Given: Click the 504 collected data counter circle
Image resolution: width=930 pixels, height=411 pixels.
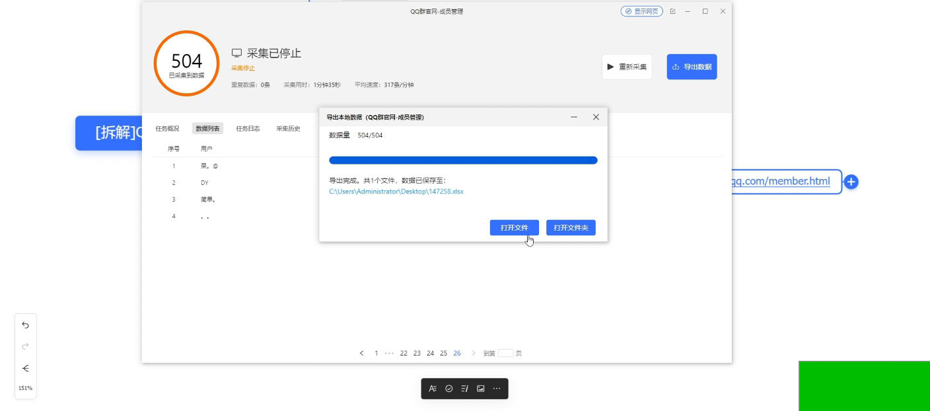Looking at the screenshot, I should coord(187,63).
